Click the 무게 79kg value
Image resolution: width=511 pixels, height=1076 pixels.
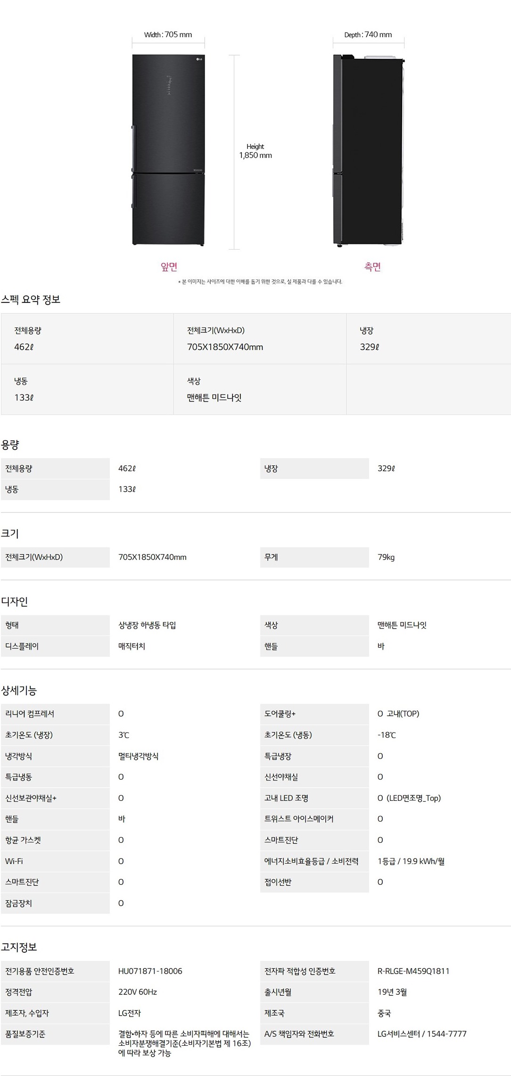point(386,557)
